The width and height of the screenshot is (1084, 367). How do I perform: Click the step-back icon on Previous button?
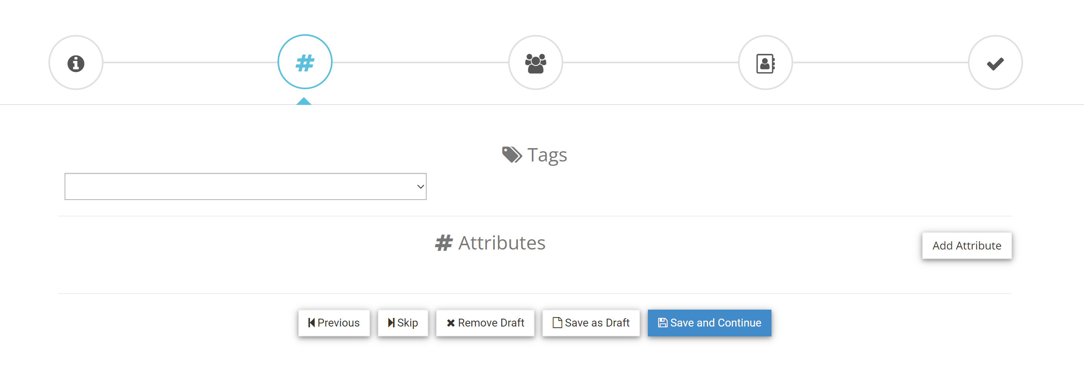pos(311,323)
